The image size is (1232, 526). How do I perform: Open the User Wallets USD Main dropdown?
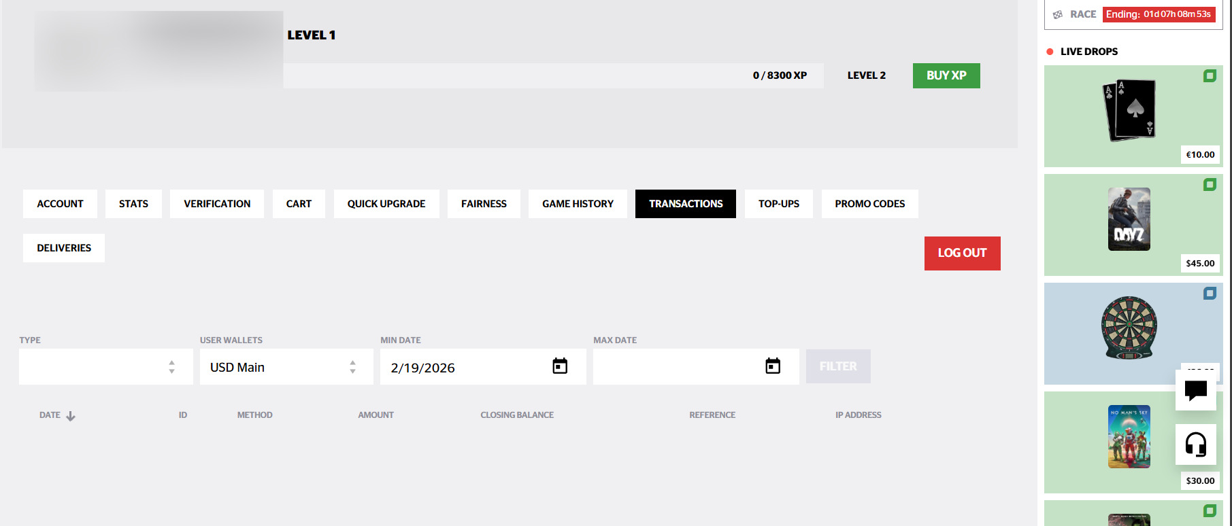(286, 367)
